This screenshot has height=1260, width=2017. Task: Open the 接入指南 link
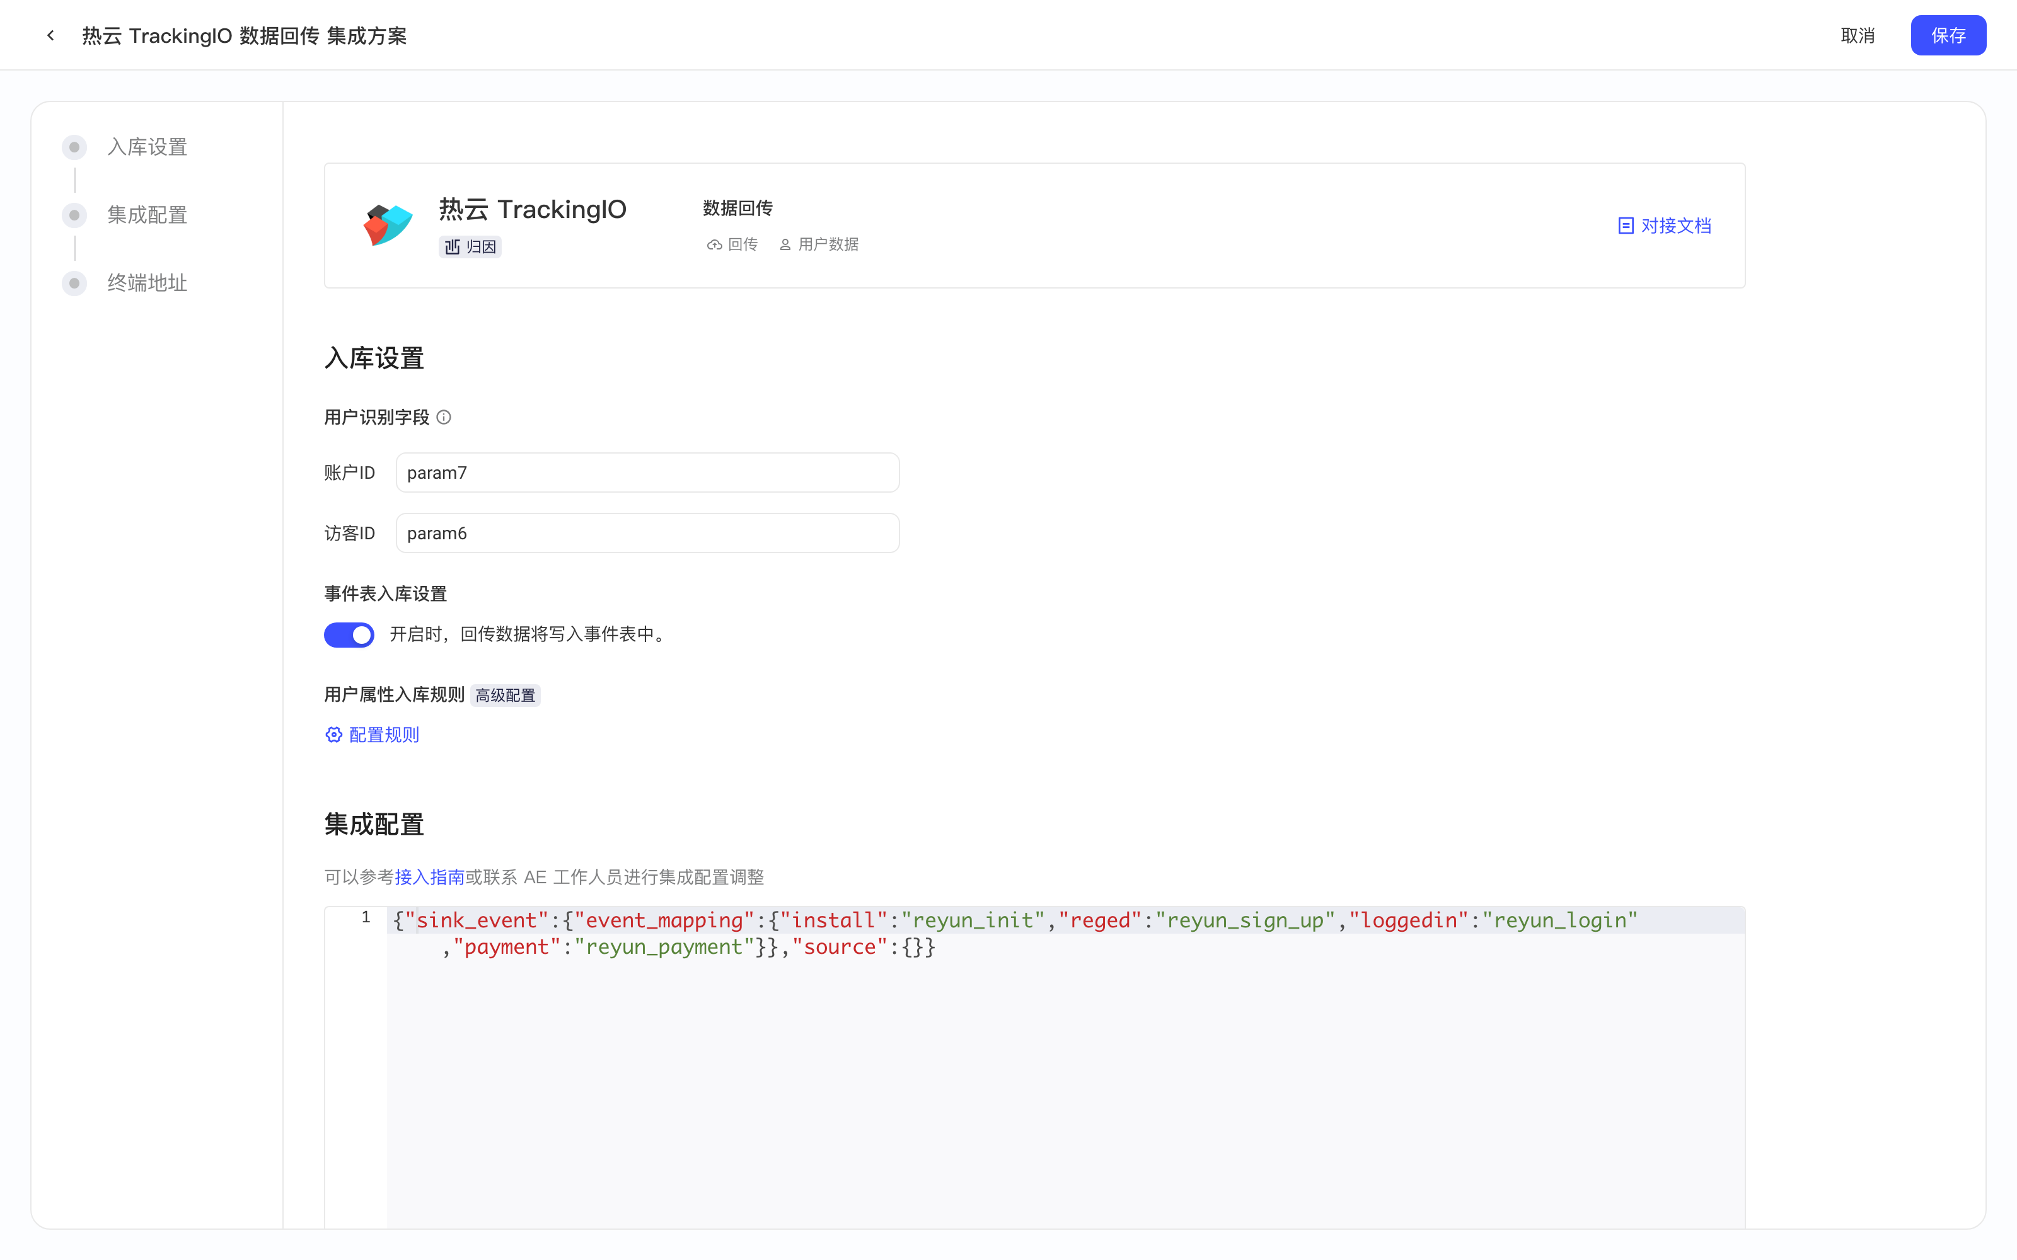429,878
